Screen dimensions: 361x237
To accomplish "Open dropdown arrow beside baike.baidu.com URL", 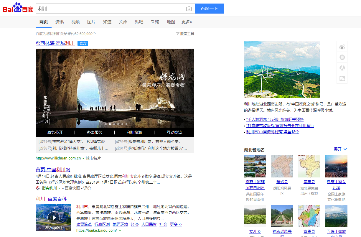I will click(x=120, y=231).
